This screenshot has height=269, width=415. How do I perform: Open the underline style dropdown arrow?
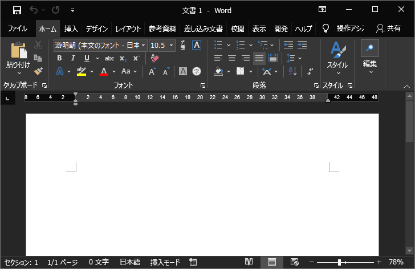pyautogui.click(x=97, y=58)
